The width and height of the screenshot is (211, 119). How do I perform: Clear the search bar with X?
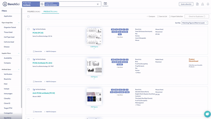(98, 4)
